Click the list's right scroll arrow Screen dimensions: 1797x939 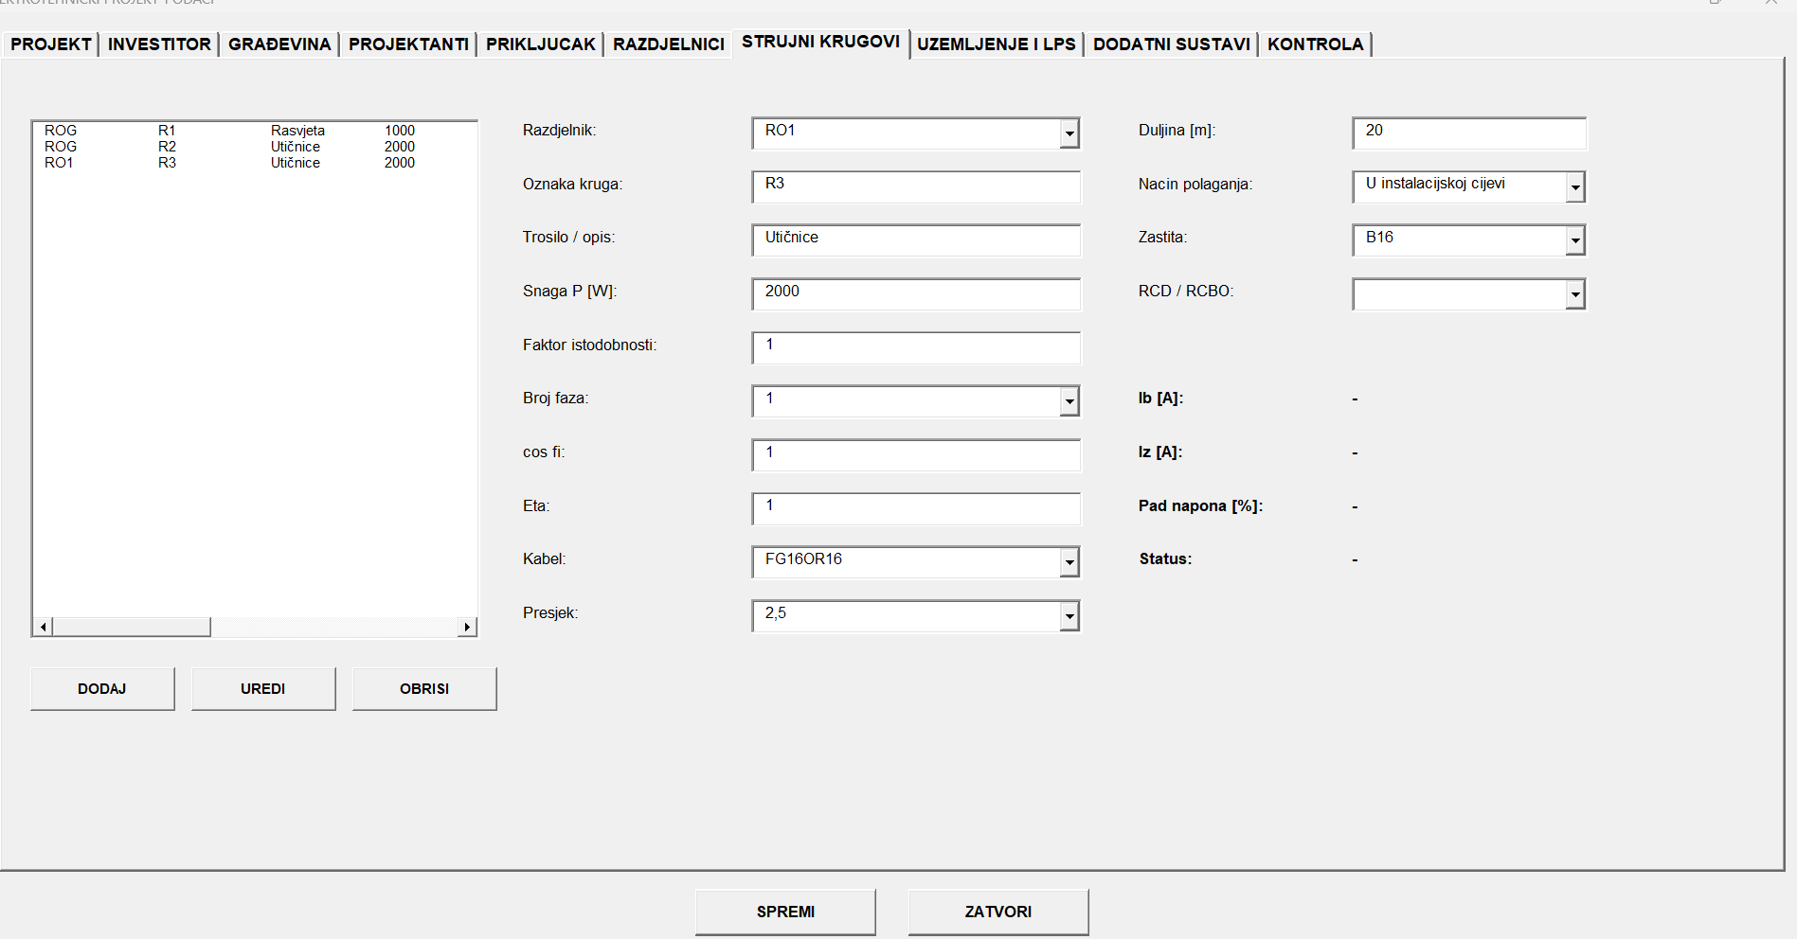(x=467, y=627)
